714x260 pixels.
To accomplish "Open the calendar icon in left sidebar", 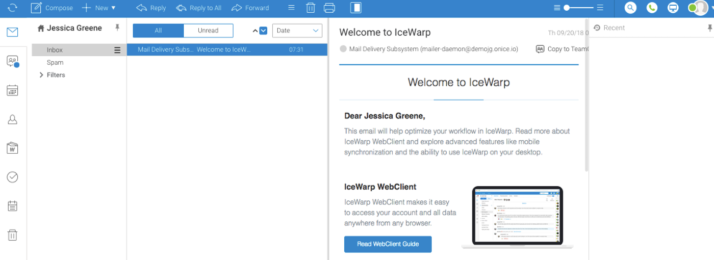I will pos(12,90).
